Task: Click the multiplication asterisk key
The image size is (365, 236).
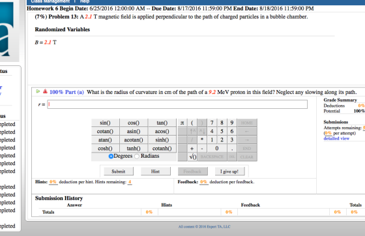Action: [x=202, y=140]
